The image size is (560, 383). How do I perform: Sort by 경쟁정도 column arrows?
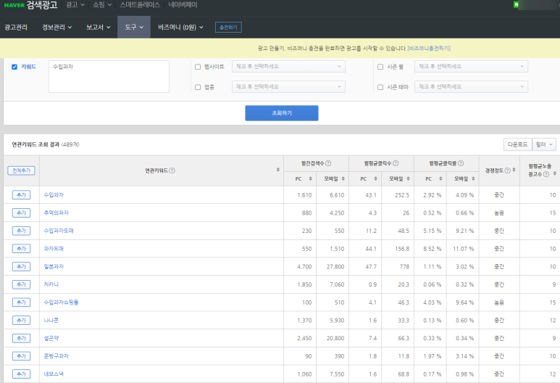point(514,170)
